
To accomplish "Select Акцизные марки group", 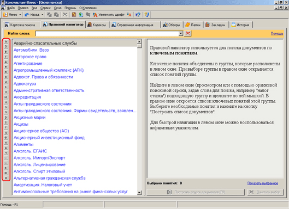I will (30, 118).
